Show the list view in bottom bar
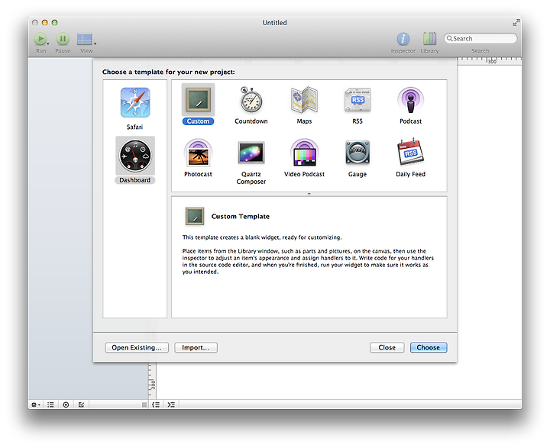 50,404
